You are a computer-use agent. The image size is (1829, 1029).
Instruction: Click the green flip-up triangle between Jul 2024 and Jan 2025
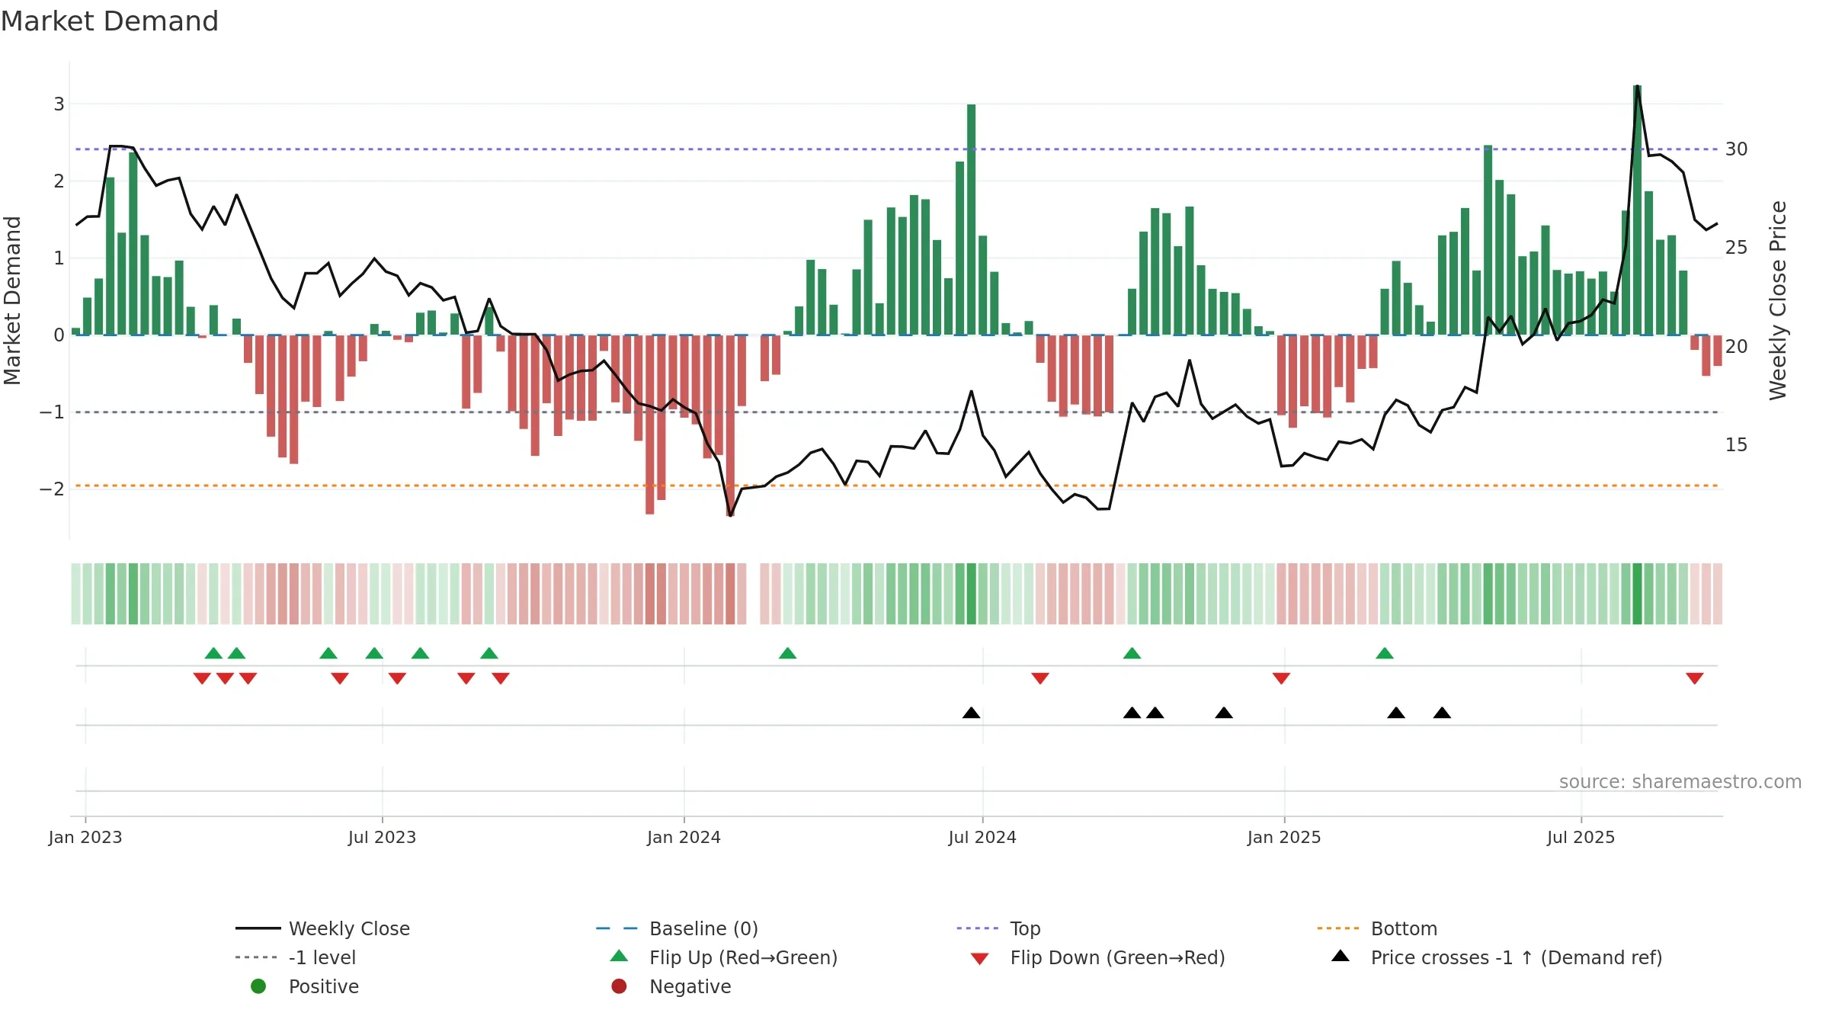coord(1132,653)
